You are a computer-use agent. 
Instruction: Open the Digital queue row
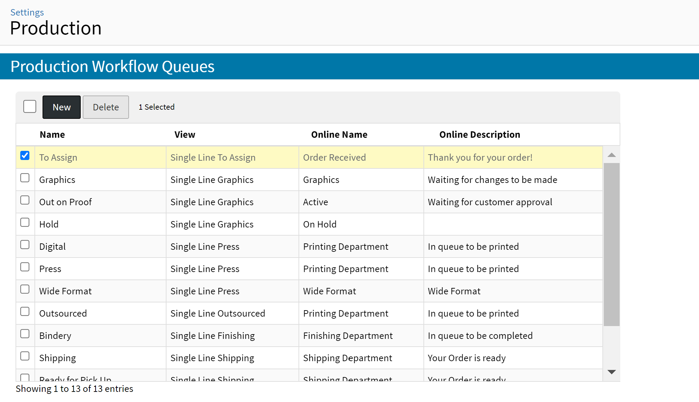(52, 247)
